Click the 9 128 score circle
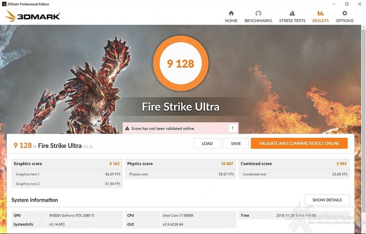The height and width of the screenshot is (234, 366). click(x=181, y=63)
